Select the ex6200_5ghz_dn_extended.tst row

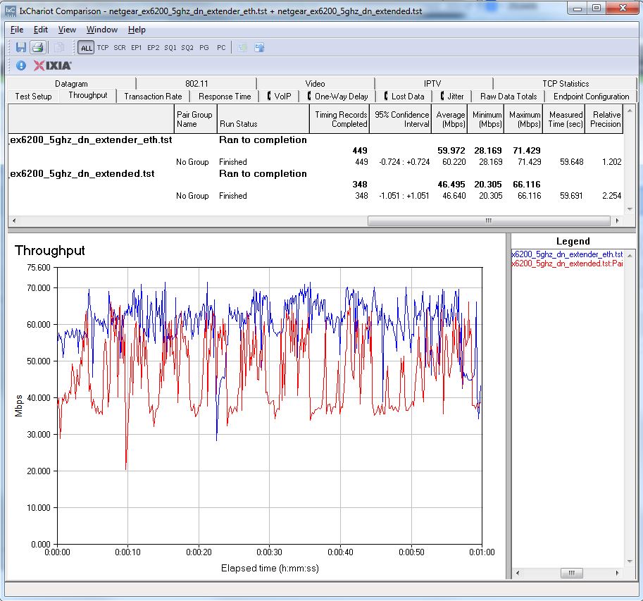pos(316,173)
